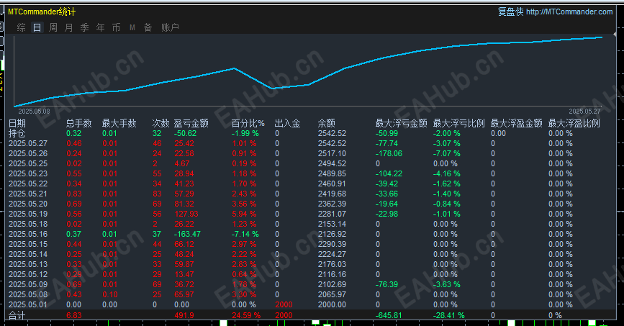Click the chart start date 2025.05.08
Viewport: 624px width, 326px height.
[35, 112]
